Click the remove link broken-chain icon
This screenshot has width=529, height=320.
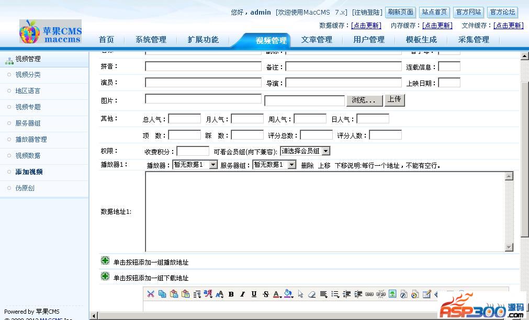click(x=381, y=294)
